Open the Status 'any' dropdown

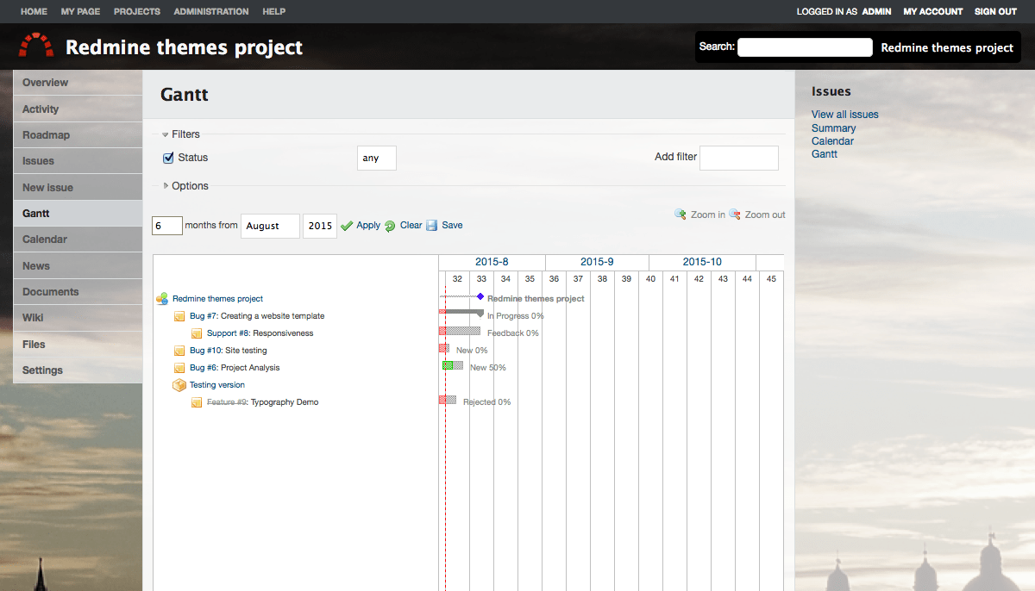(377, 159)
